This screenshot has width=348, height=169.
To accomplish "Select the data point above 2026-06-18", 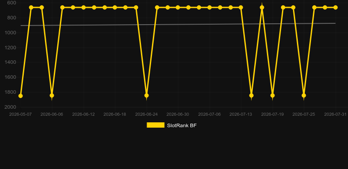I will click(x=115, y=7).
